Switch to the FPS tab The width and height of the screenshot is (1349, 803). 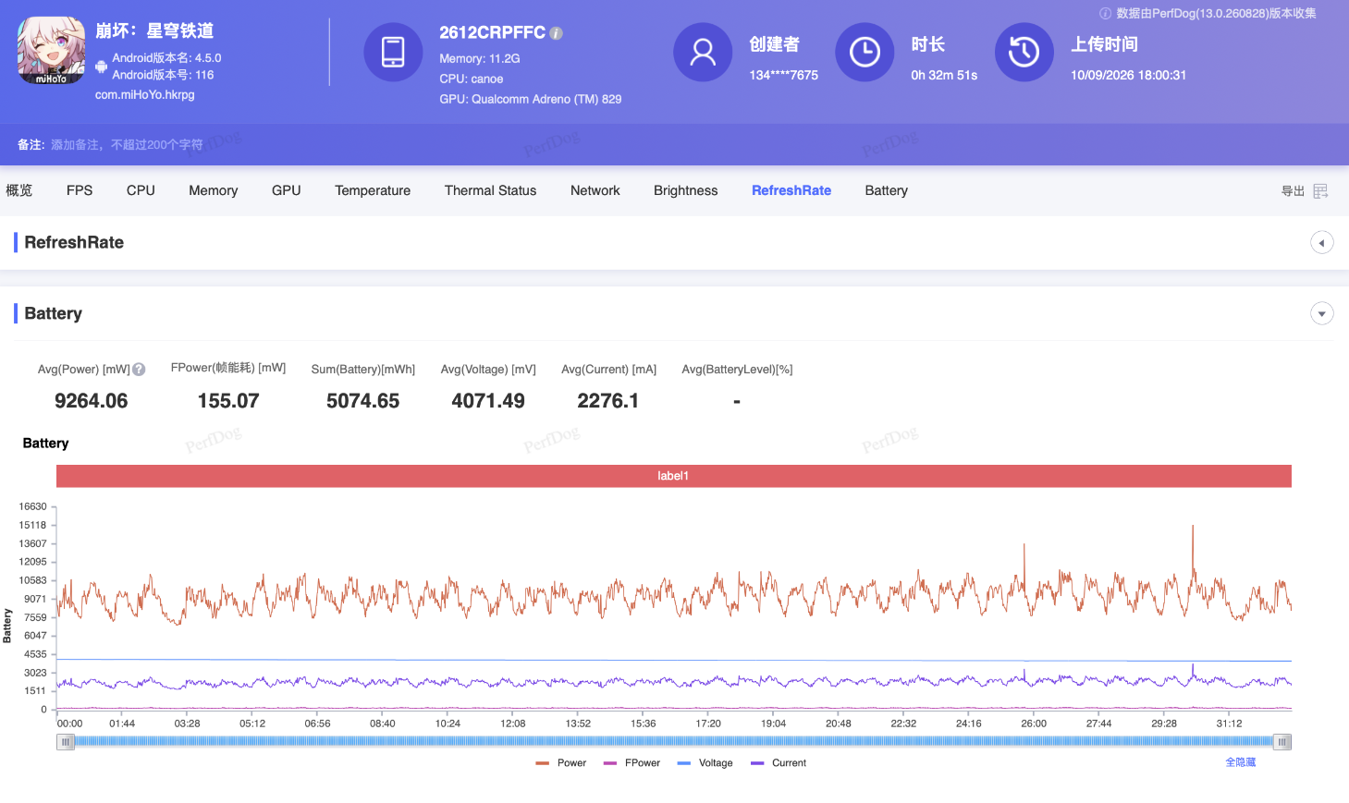click(x=80, y=190)
